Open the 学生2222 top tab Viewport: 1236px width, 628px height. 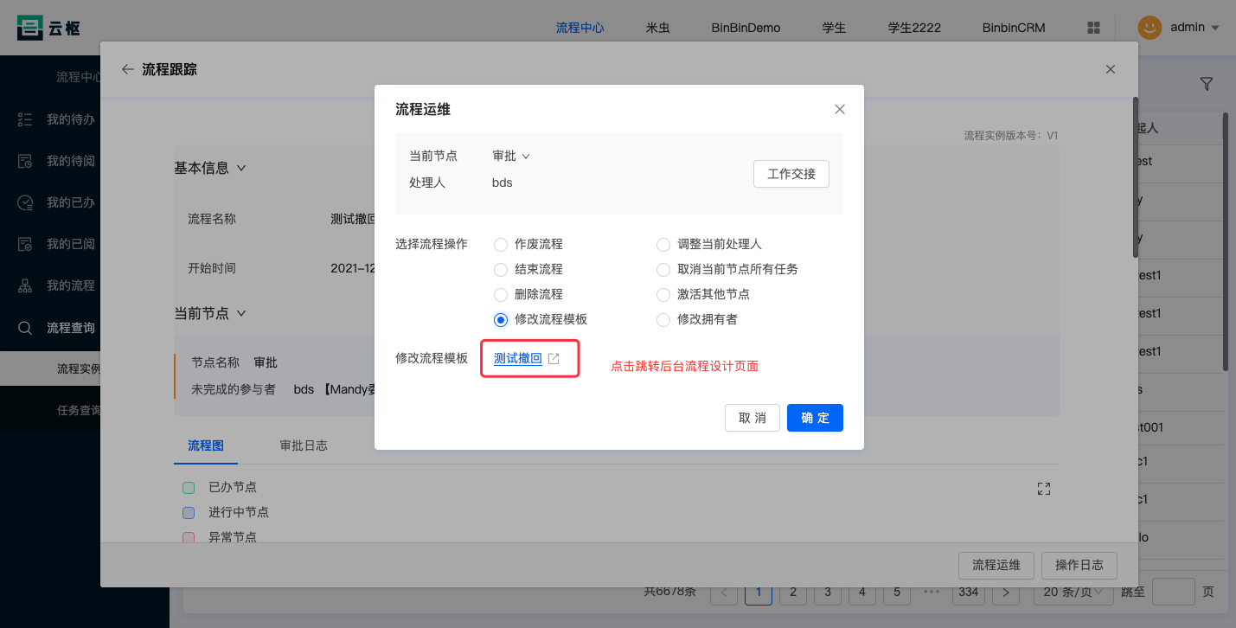[x=914, y=28]
